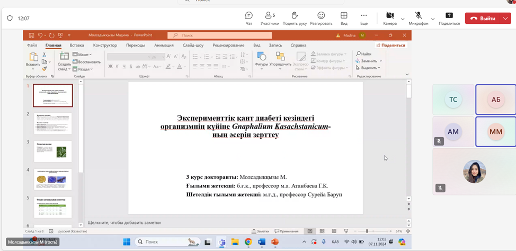Toggle italic formatting (К)
Screen dimensions: 516x251
point(118,66)
